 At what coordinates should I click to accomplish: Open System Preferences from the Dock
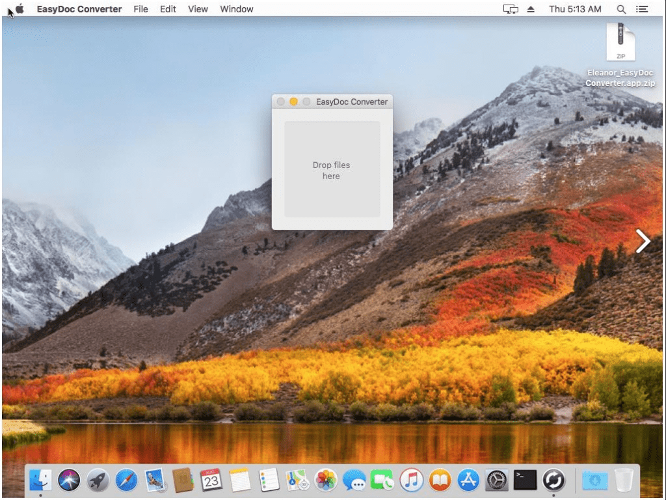496,480
